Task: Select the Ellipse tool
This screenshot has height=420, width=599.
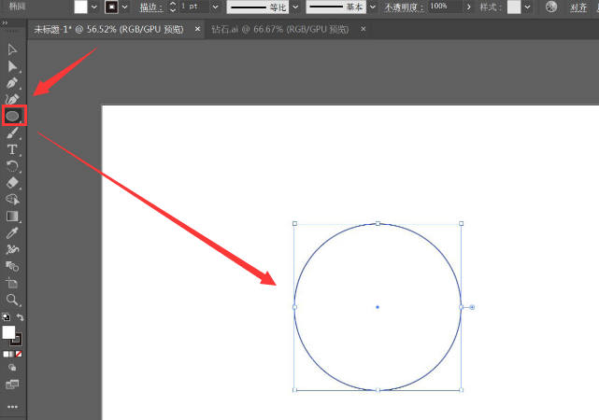Action: [x=13, y=116]
